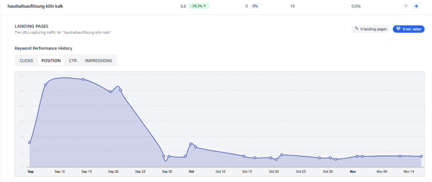Click the Sep 30 axis label
Viewport: 432px width, 182px height.
[x=167, y=171]
